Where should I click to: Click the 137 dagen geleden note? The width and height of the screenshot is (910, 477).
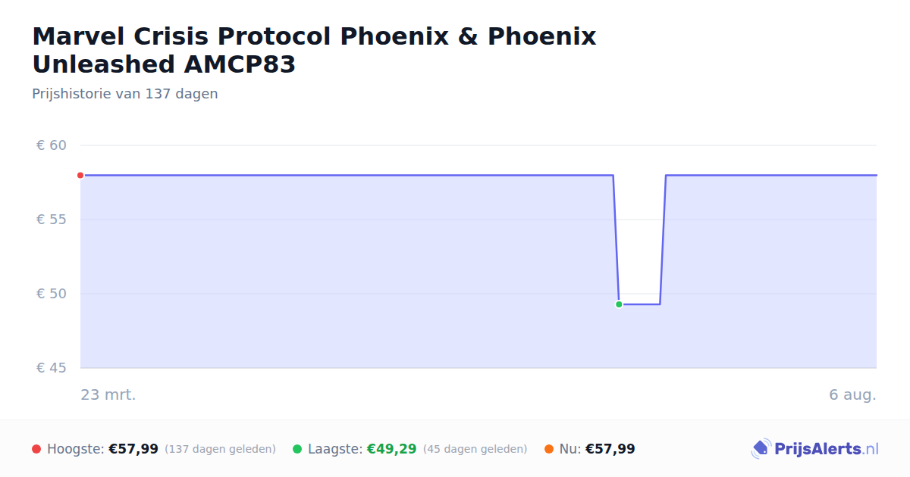point(220,449)
